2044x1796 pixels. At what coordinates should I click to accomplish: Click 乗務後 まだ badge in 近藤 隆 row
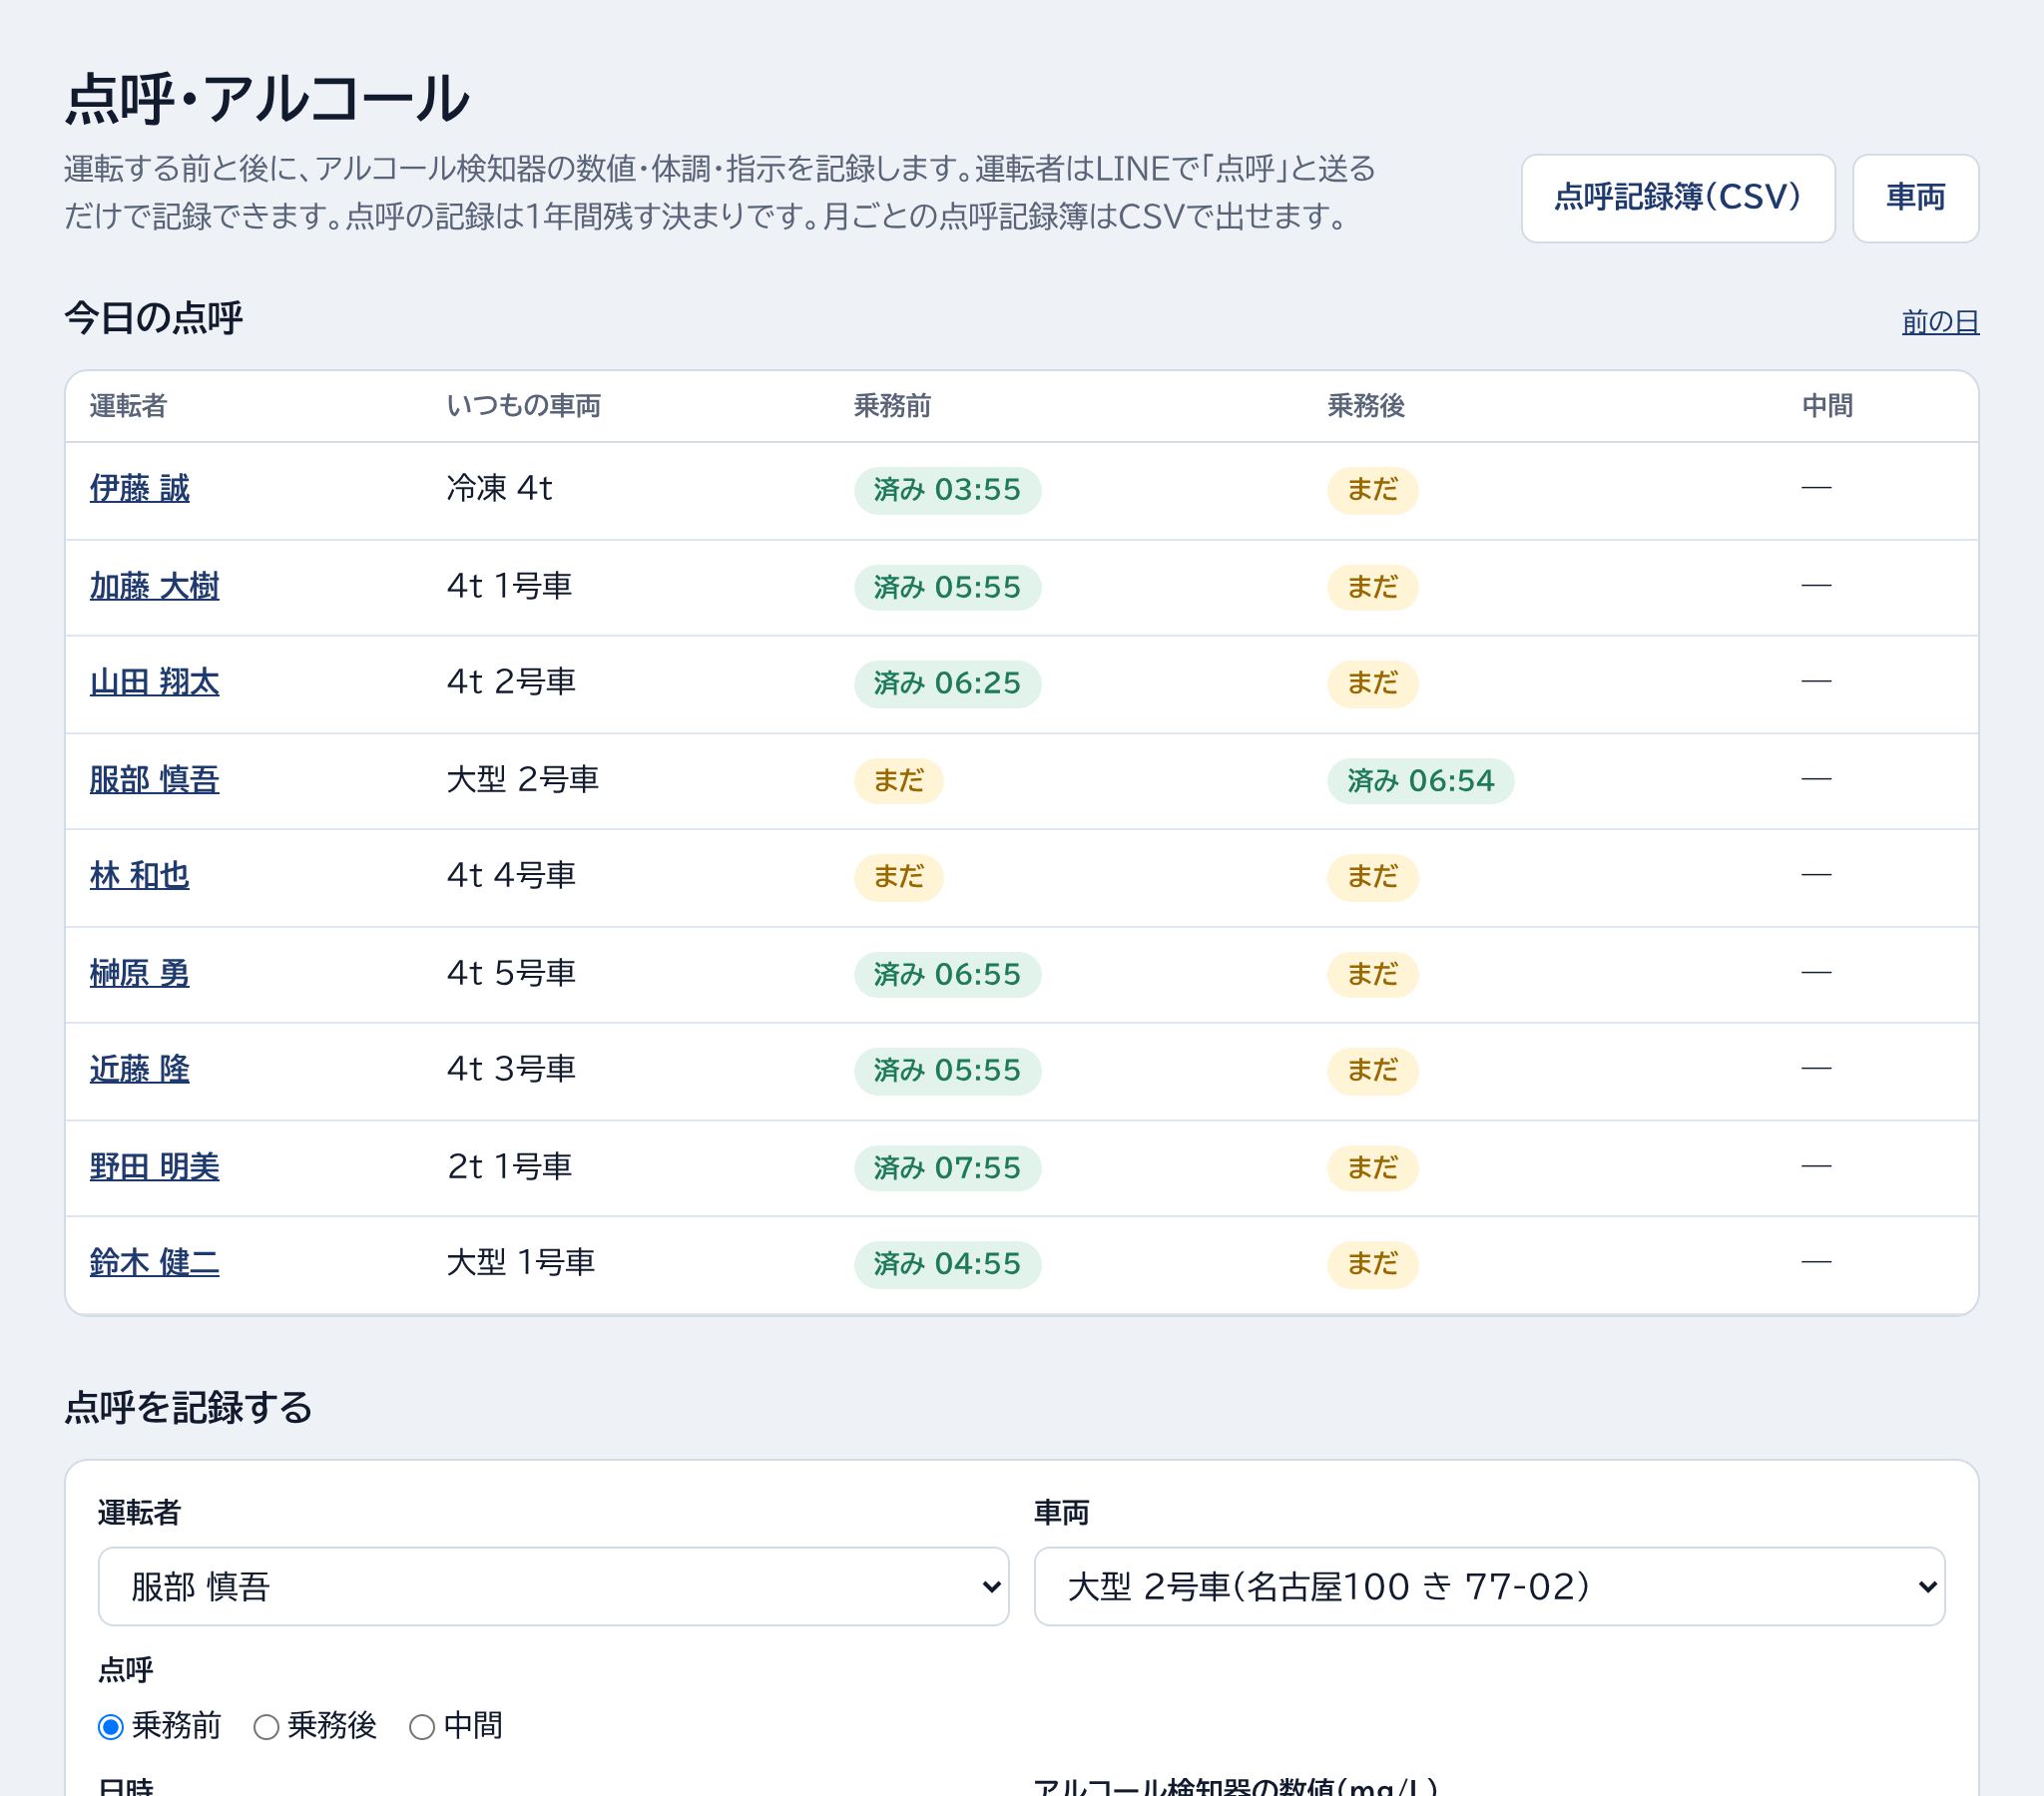tap(1372, 1071)
